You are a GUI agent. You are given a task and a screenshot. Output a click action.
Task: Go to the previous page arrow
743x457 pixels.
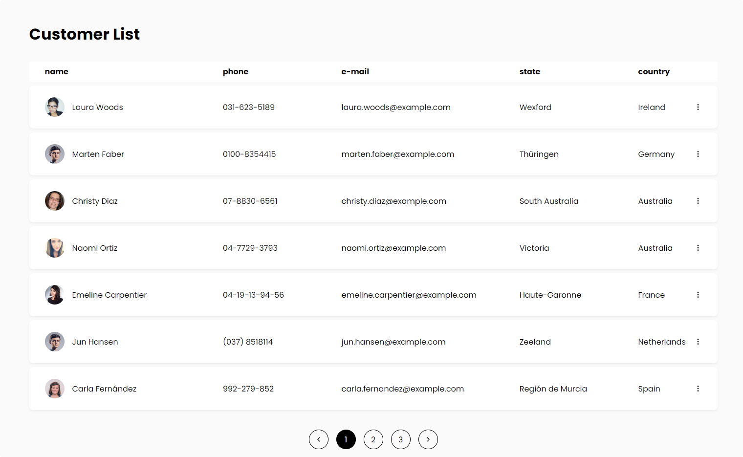click(319, 439)
